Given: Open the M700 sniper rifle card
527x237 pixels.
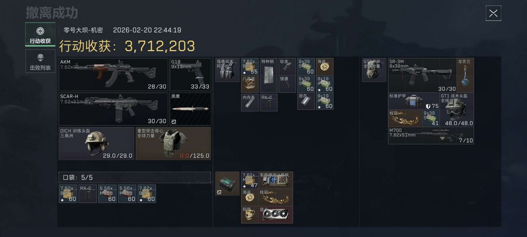Looking at the screenshot, I should point(431,135).
